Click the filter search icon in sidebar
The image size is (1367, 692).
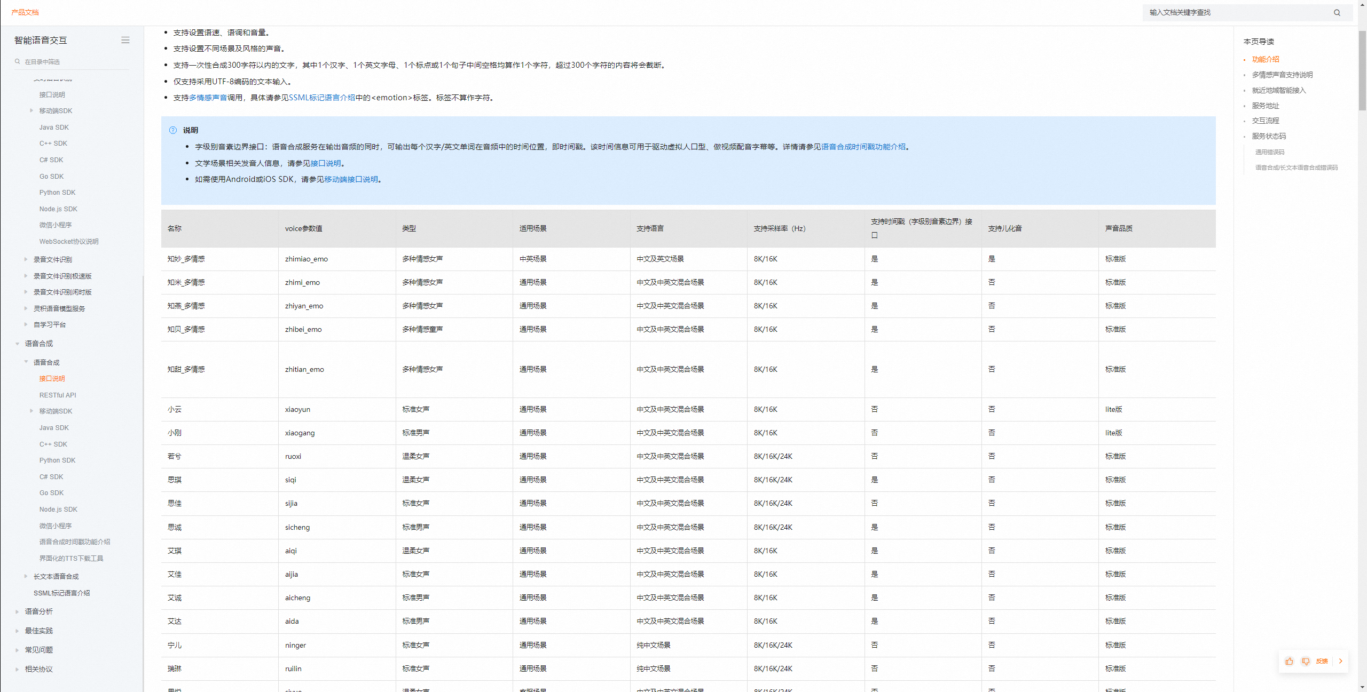click(x=18, y=61)
